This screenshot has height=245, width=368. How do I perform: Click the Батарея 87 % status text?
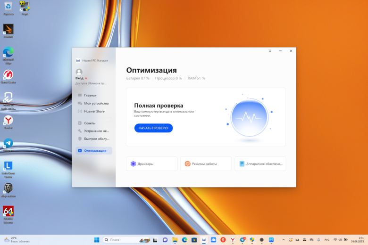click(x=138, y=78)
